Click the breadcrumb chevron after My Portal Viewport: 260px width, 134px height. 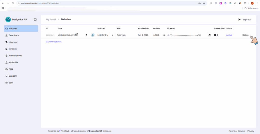(x=59, y=20)
